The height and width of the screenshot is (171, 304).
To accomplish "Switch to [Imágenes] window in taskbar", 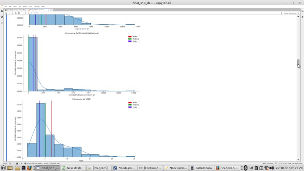I will (x=98, y=168).
